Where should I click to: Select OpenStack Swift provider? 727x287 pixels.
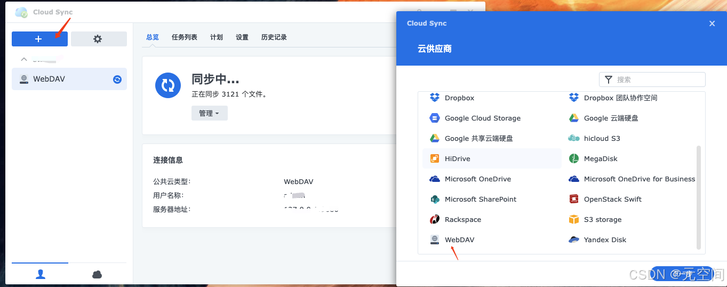[631, 200]
